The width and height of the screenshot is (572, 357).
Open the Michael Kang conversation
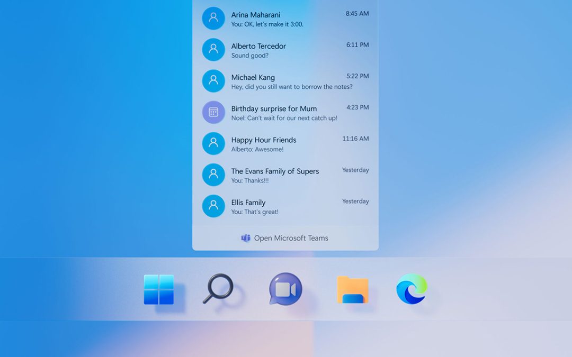tap(275, 81)
